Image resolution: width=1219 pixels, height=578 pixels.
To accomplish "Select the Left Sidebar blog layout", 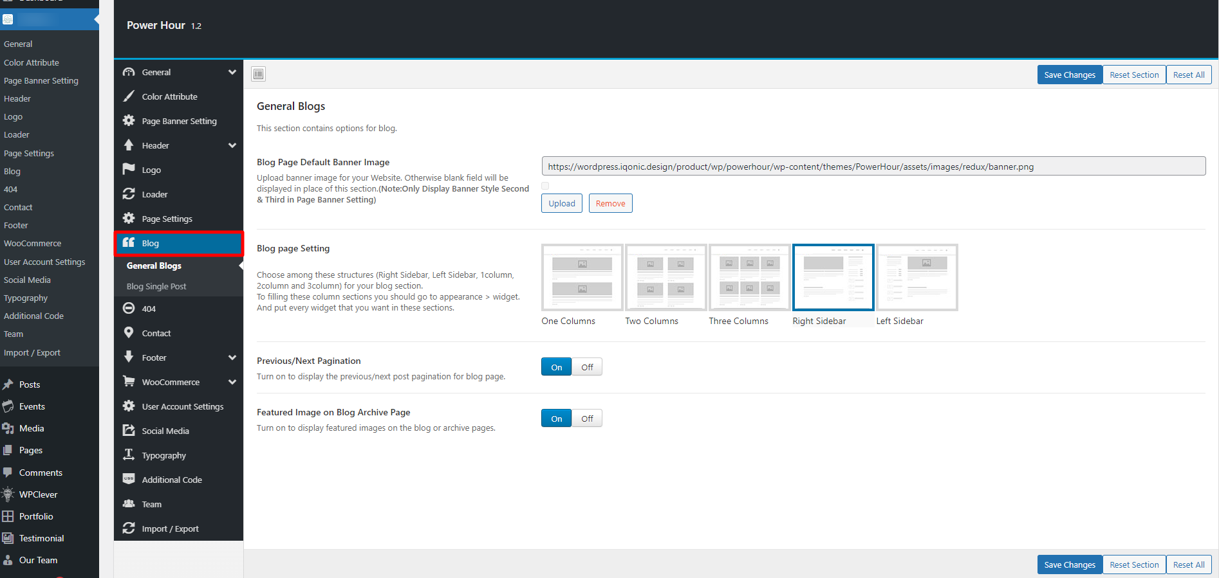I will click(x=917, y=277).
